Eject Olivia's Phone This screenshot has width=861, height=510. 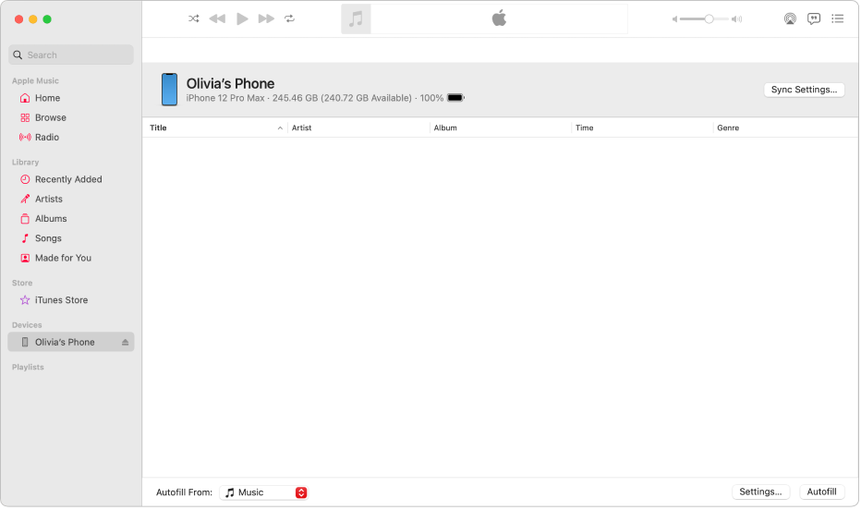(126, 342)
